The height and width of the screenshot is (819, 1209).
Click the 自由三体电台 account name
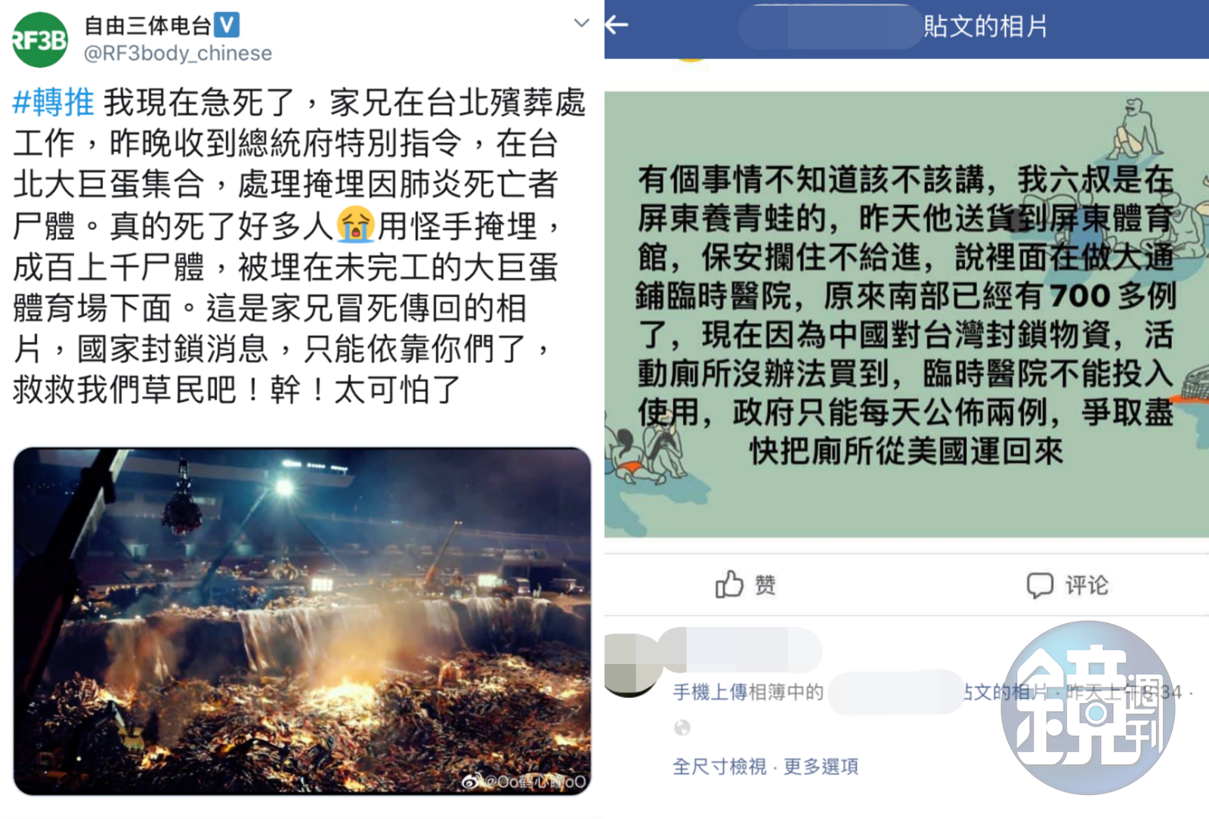(x=147, y=25)
